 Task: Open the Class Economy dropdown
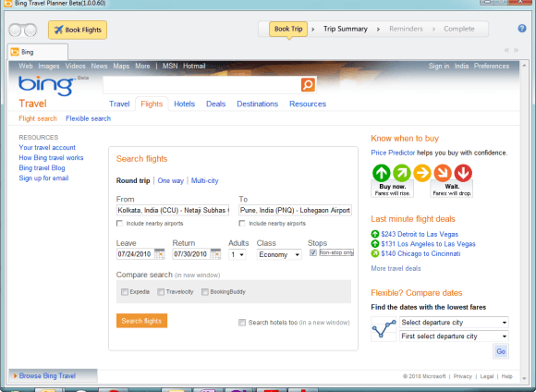point(279,254)
